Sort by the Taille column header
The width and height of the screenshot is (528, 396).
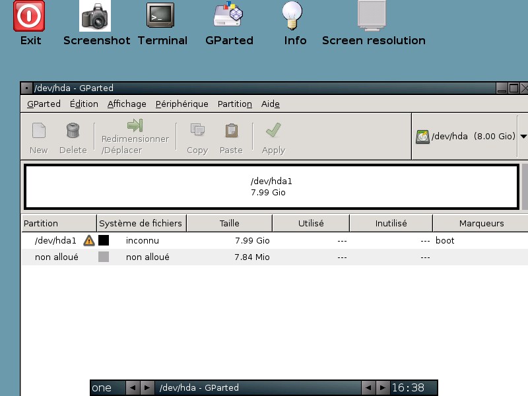point(229,223)
